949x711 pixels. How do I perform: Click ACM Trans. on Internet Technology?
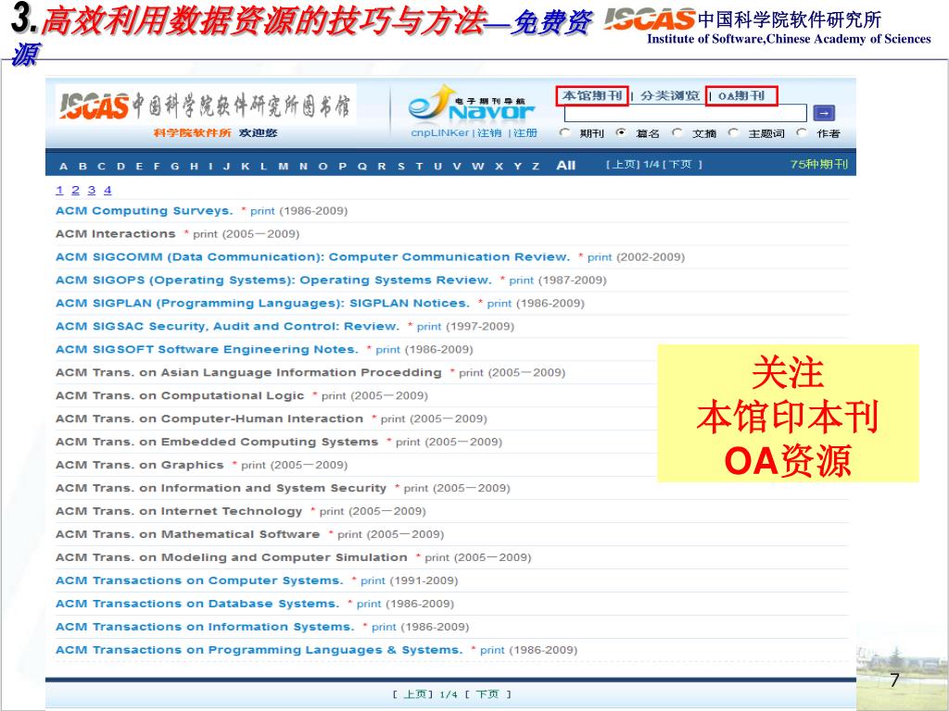(x=179, y=511)
